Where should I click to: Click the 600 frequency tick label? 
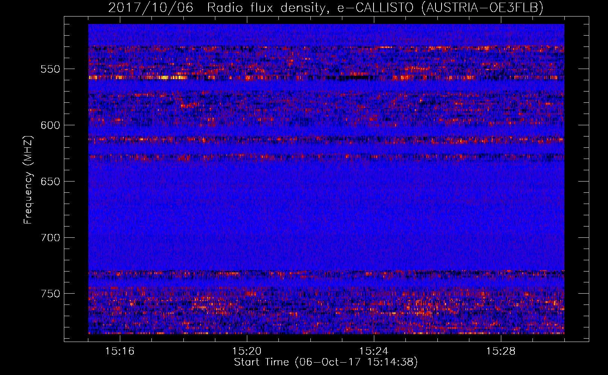50,125
